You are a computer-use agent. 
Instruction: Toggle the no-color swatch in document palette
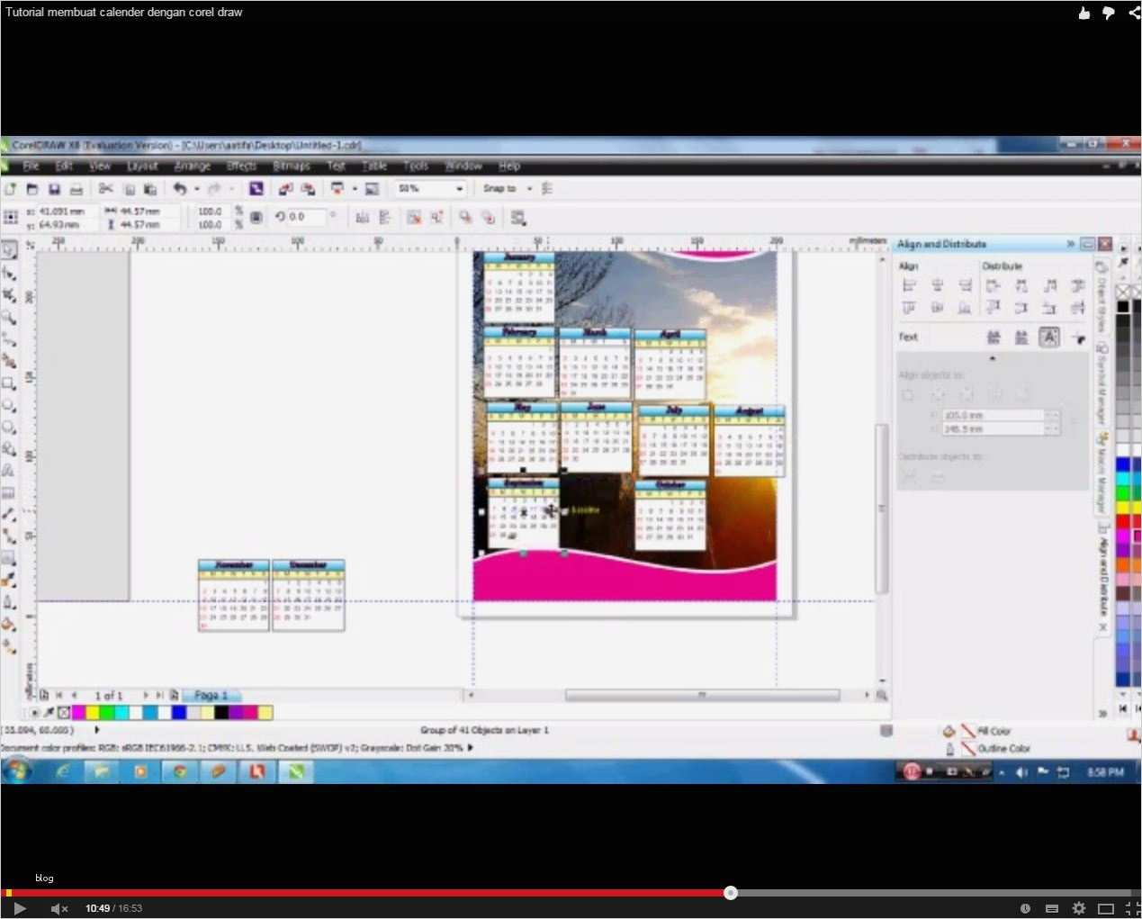coord(64,712)
